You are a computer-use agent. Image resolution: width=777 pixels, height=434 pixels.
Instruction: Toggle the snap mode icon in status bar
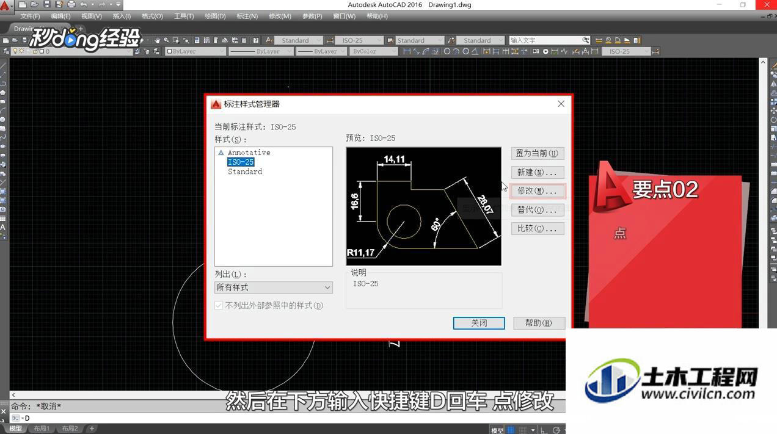tap(522, 430)
